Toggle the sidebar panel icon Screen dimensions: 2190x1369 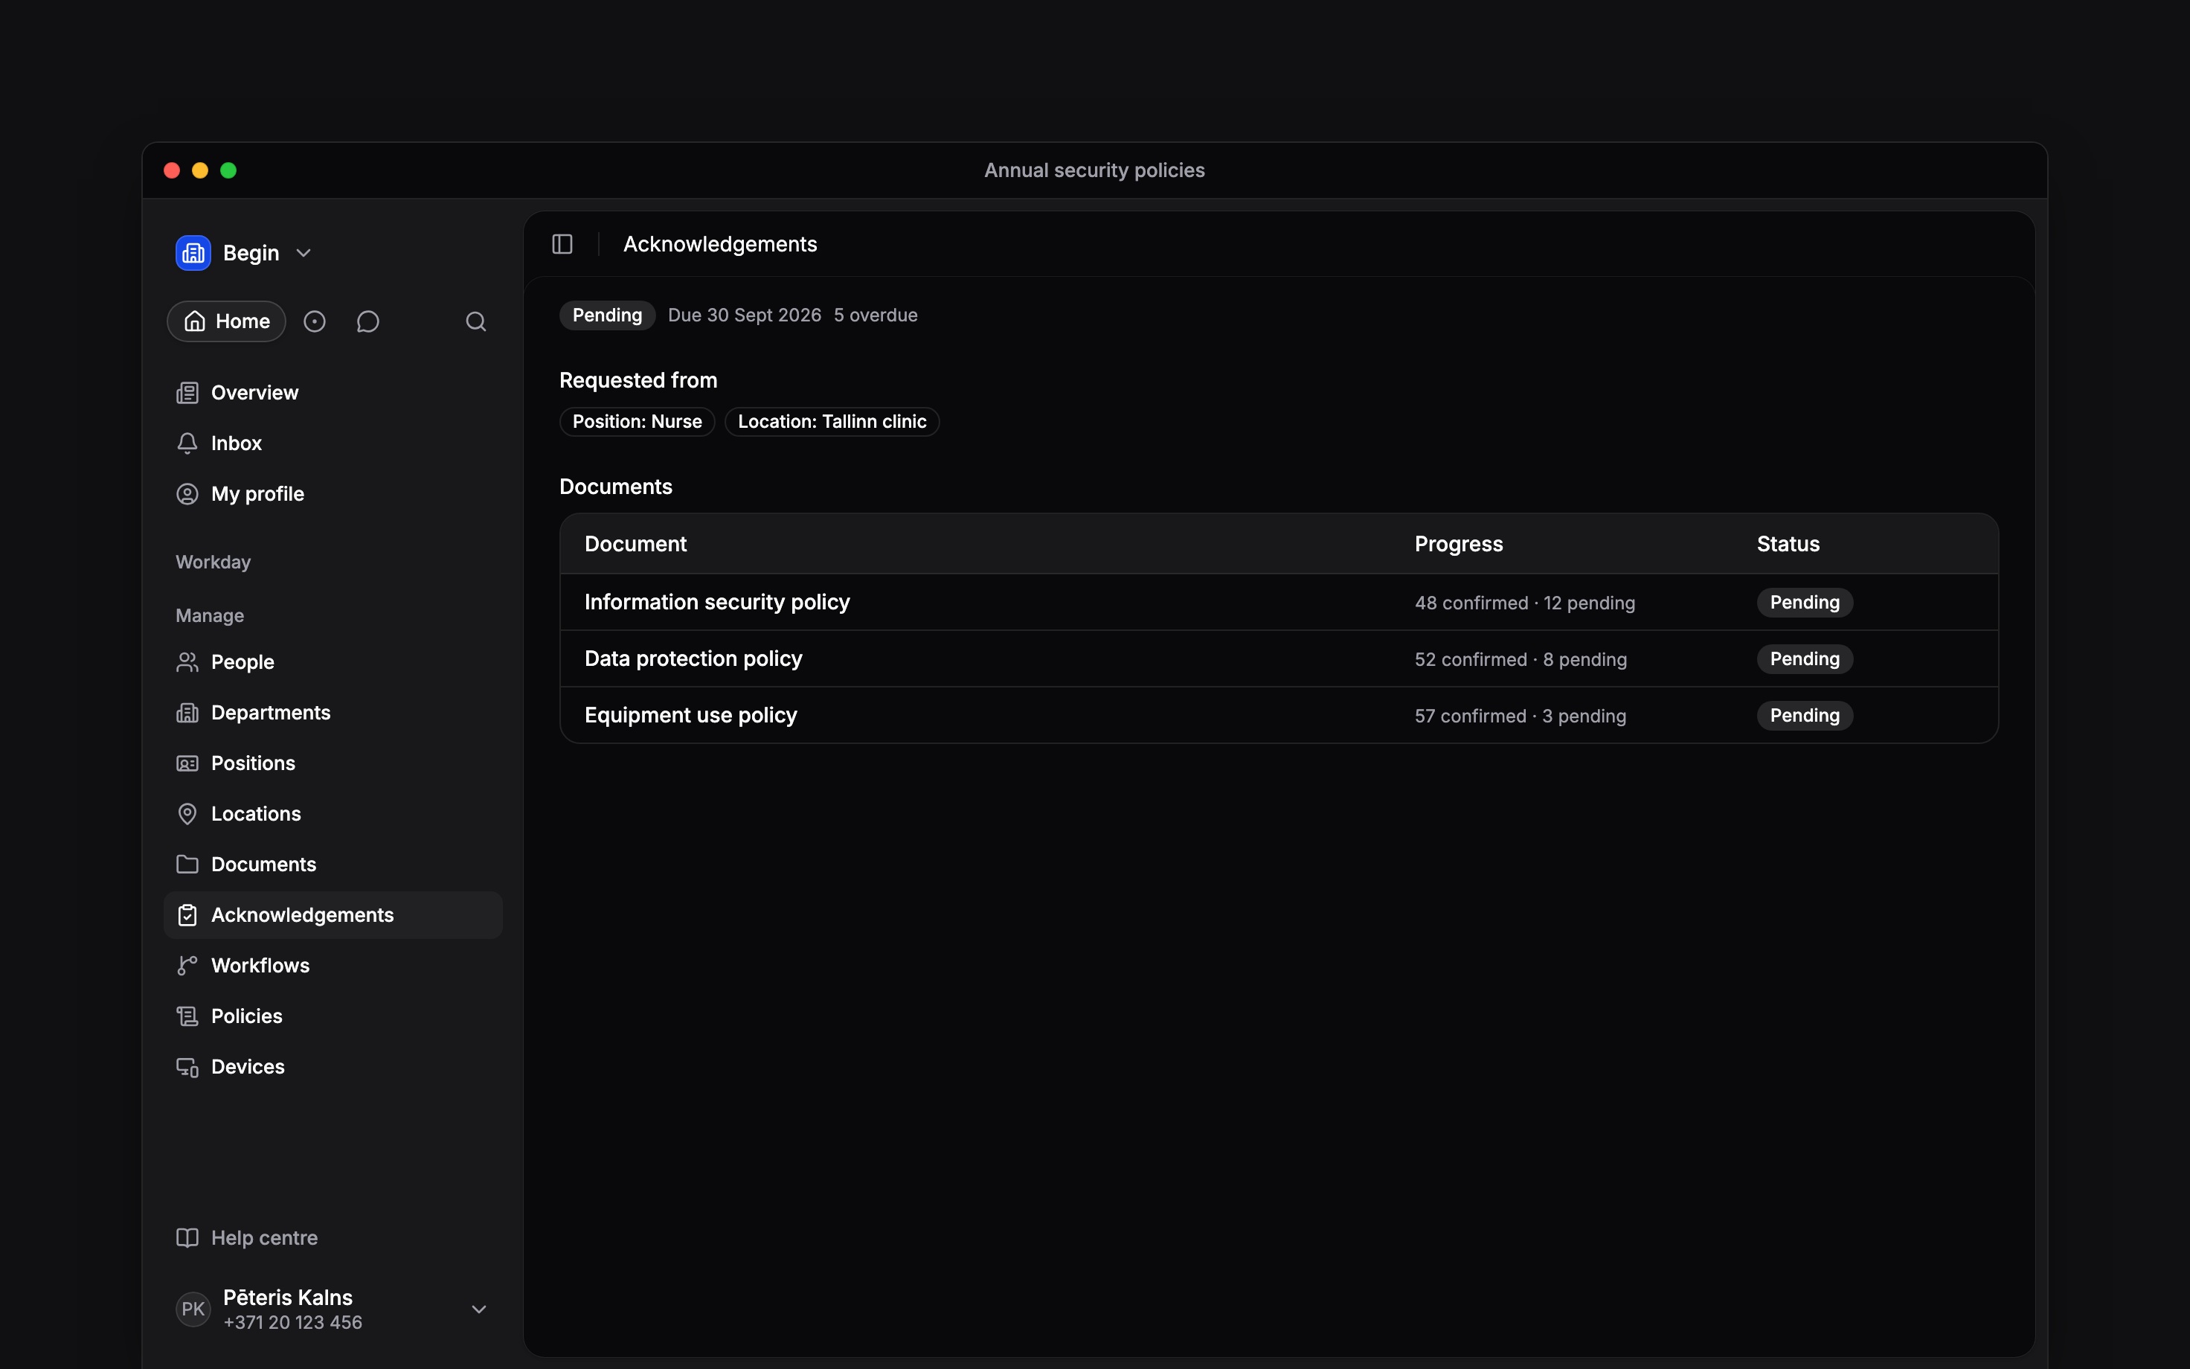coord(562,245)
